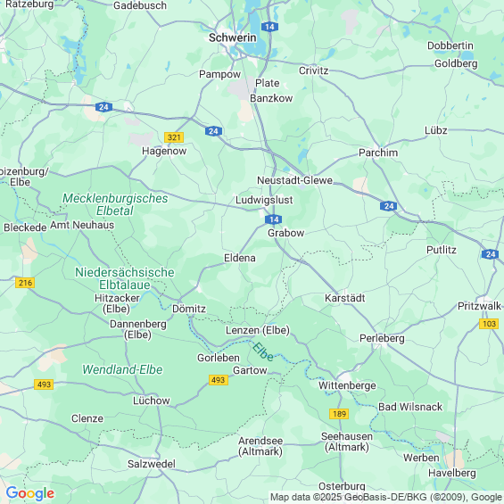
Task: Select the Mecklenburgisches Elbetal region label
Action: click(x=115, y=204)
